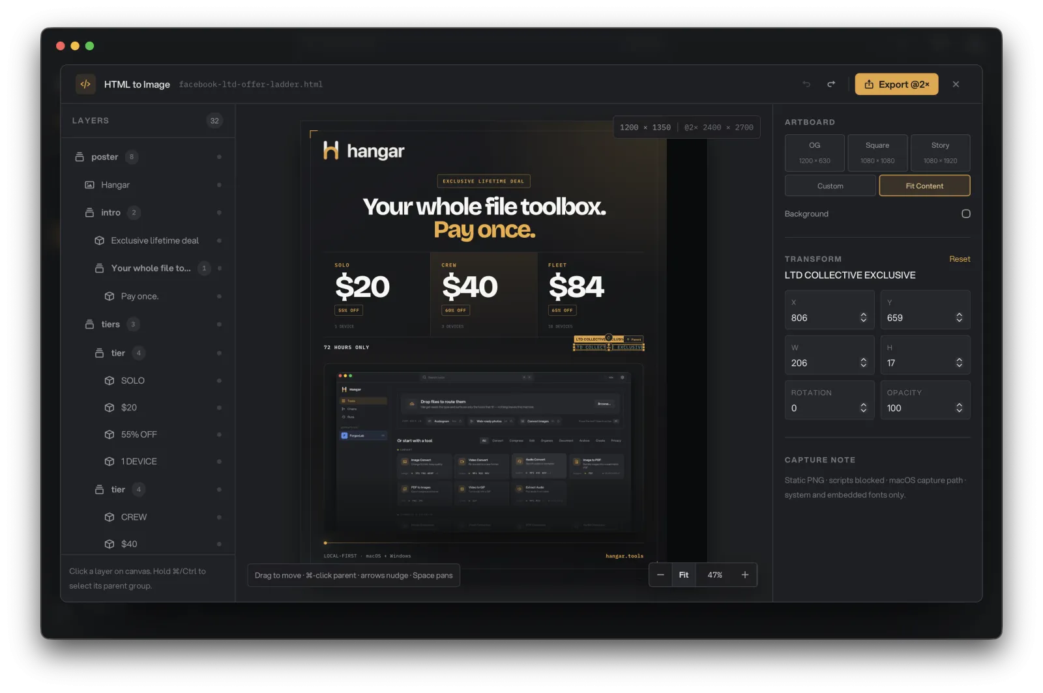Click the $84 FLEET price on canvas

click(x=576, y=287)
